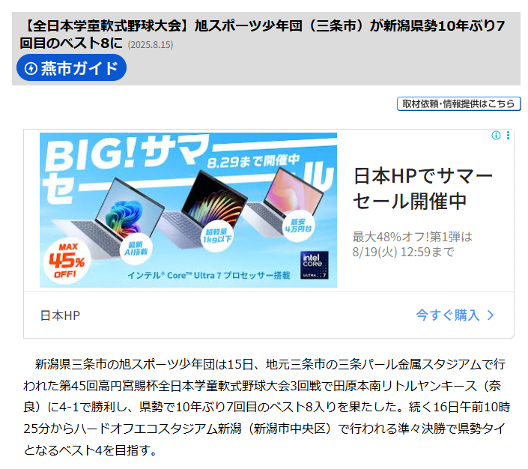Viewport: 528px width, 469px height.
Task: Open the 燕市ガイド blue pill button
Action: [x=71, y=67]
